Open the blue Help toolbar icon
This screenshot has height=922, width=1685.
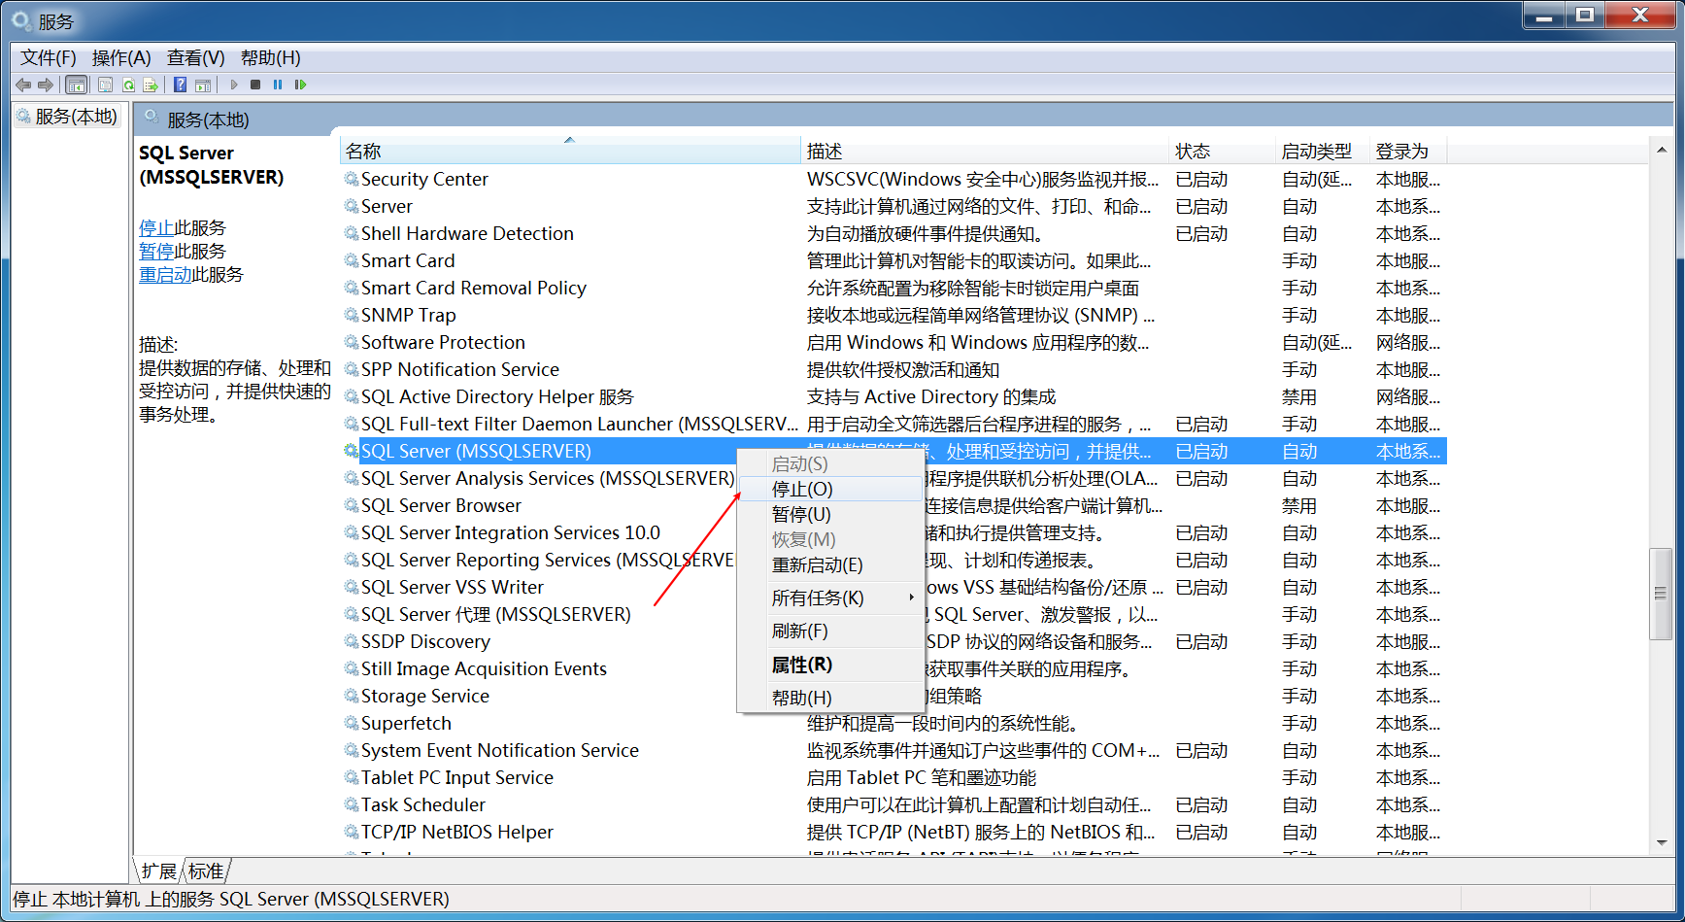click(x=180, y=85)
